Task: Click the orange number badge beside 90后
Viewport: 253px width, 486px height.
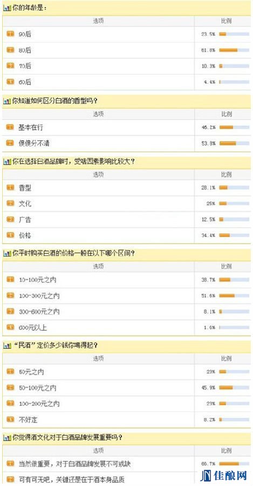Action: tap(11, 34)
